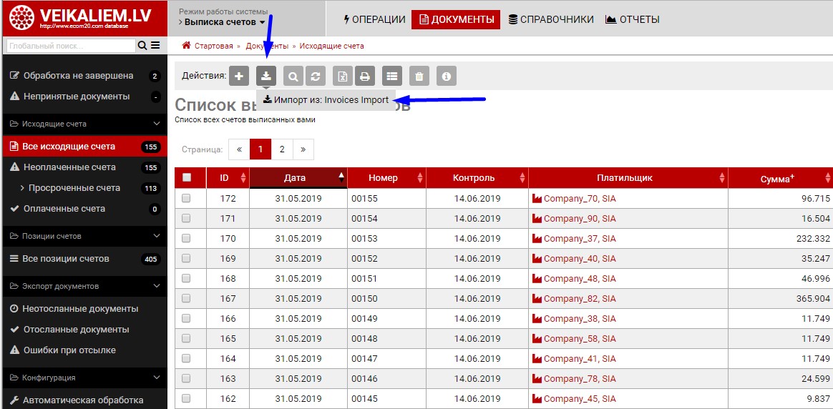Open the Справочники top menu
Viewport: 833px width, 409px height.
pyautogui.click(x=551, y=19)
